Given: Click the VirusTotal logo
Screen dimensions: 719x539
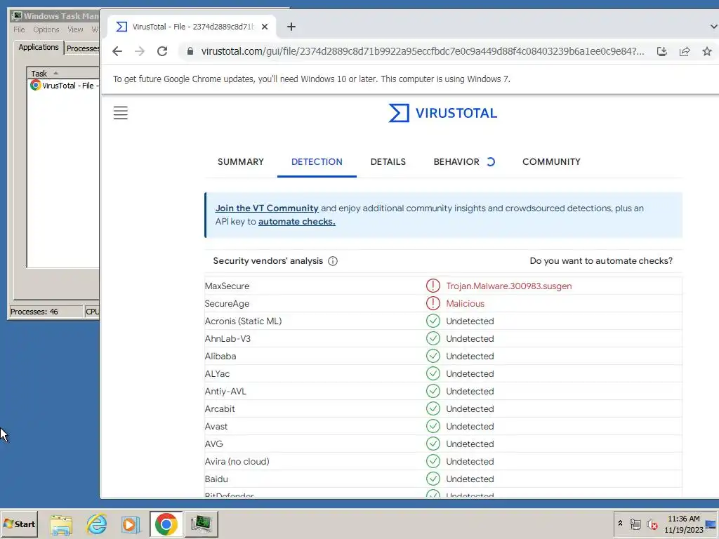Looking at the screenshot, I should (442, 113).
